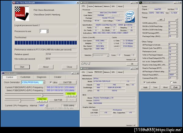Click the SetFSB title bar icon
183x133 pixels.
click(x=3, y=73)
